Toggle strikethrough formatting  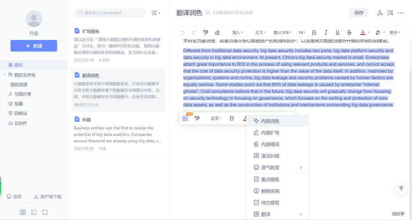point(349,32)
